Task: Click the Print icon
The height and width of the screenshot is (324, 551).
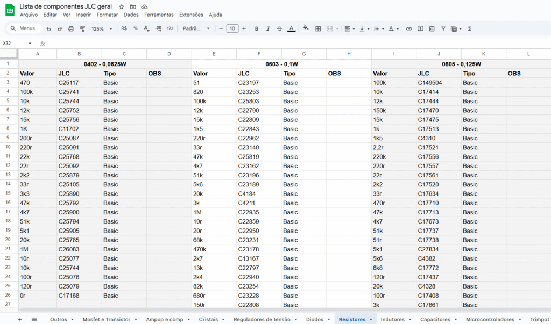Action: click(x=71, y=29)
